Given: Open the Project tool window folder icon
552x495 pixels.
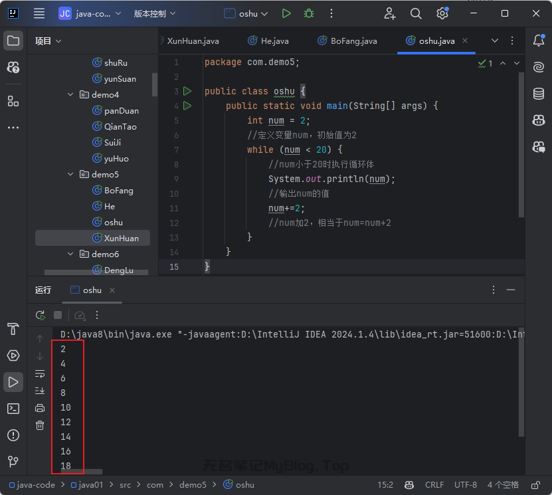Looking at the screenshot, I should [x=13, y=41].
